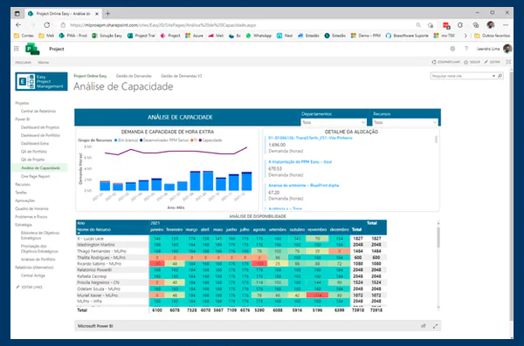The image size is (524, 346).
Task: Click the Capacidade legend marker
Action: point(200,140)
